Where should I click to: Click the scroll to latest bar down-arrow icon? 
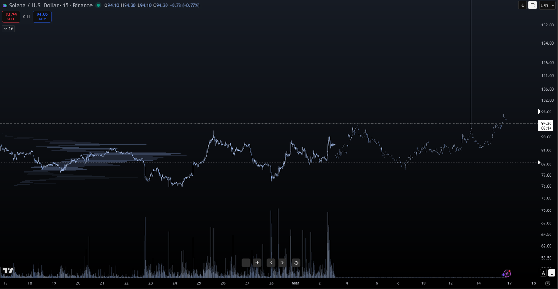click(x=523, y=5)
